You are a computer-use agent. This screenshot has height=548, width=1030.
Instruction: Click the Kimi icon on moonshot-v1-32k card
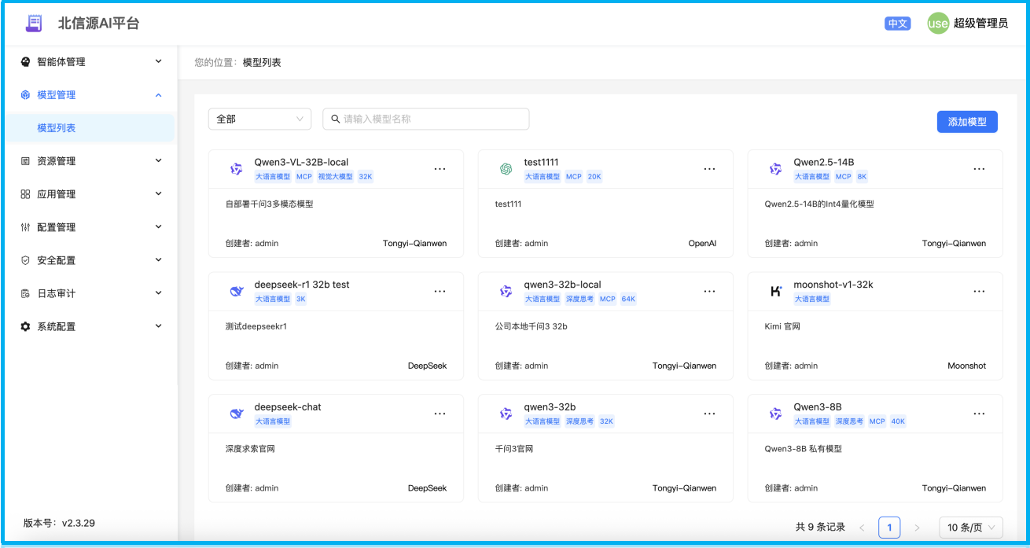pyautogui.click(x=775, y=292)
